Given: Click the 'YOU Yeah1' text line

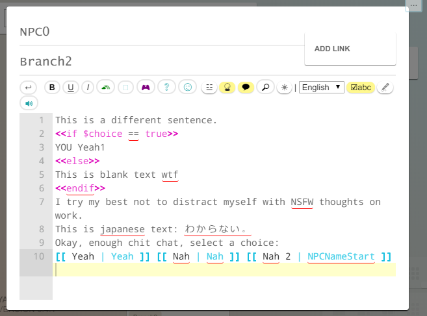Looking at the screenshot, I should 80,147.
